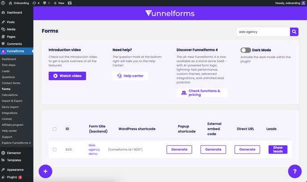Click Check functions & pricing button
Viewport: 307px width, 182px height.
click(202, 93)
